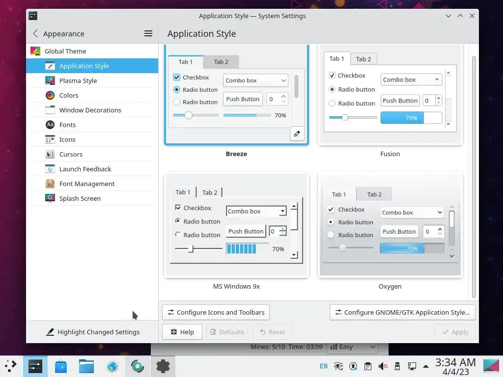Screen dimensions: 503x377
Task: Click the Fonts 'Aa' icon
Action: [50, 125]
